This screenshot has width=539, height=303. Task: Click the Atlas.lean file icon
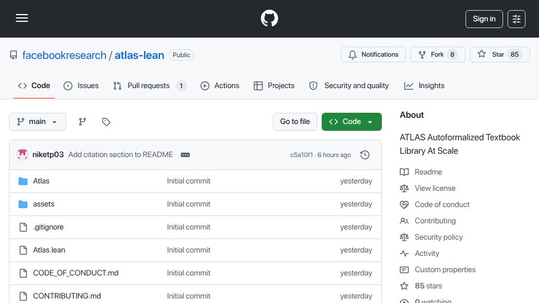click(x=23, y=250)
